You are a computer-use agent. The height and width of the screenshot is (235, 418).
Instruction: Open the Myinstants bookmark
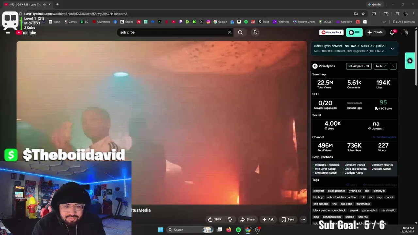[101, 22]
